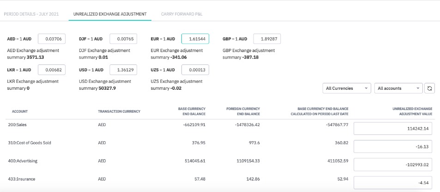
Task: Edit the LKR exchange rate field
Action: click(x=51, y=70)
